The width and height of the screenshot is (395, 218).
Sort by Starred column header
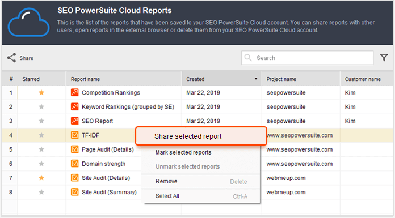(41, 79)
